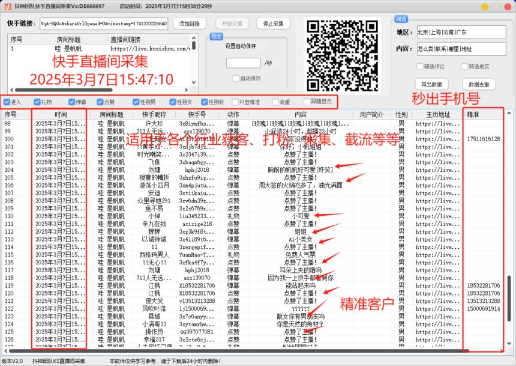Select table row number 104
Screen dimensions: 516x366
(x=9, y=170)
